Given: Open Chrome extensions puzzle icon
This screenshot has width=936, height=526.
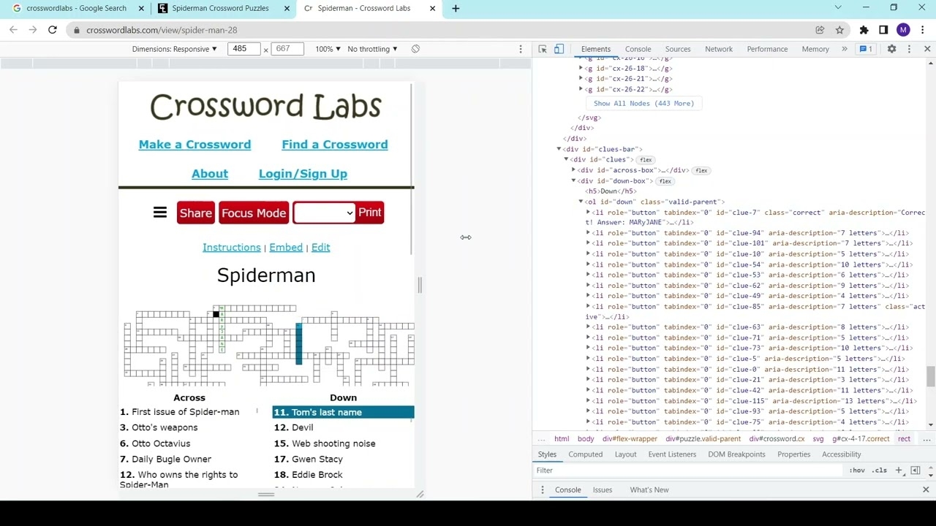Looking at the screenshot, I should (x=864, y=30).
